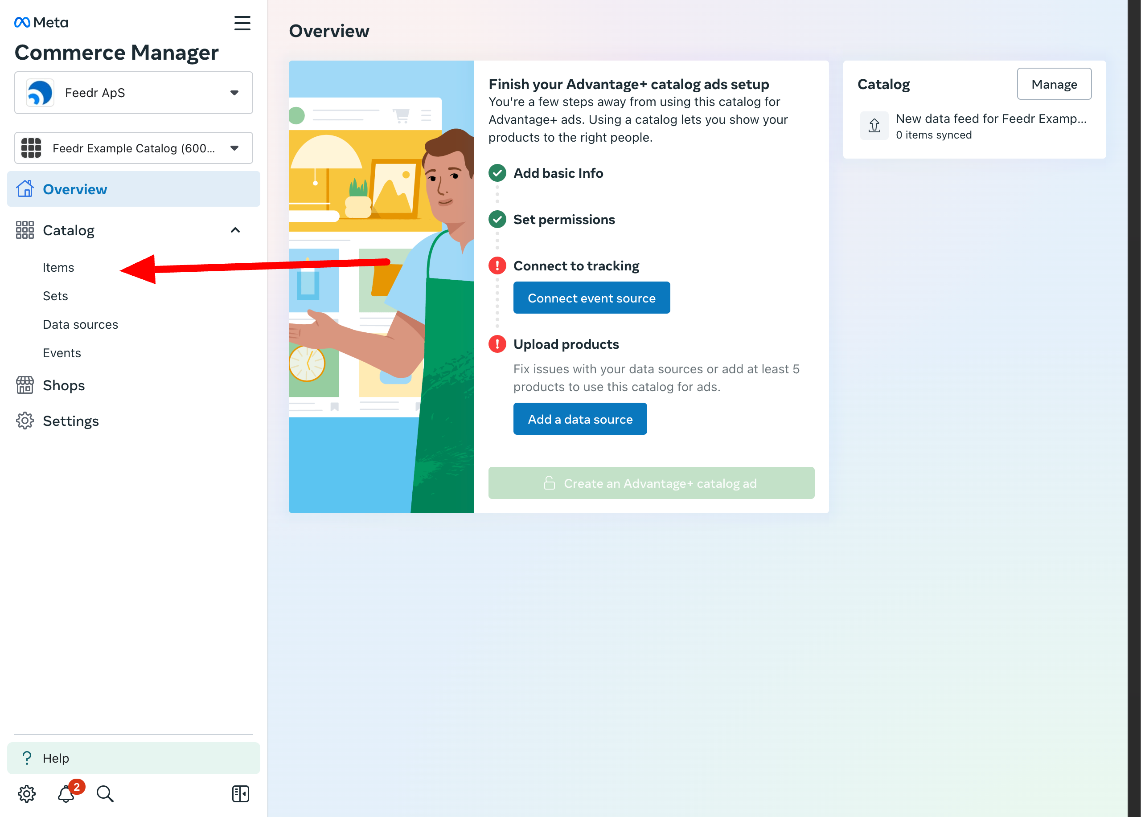Select Items under Catalog menu
Viewport: 1141px width, 817px height.
pos(58,267)
